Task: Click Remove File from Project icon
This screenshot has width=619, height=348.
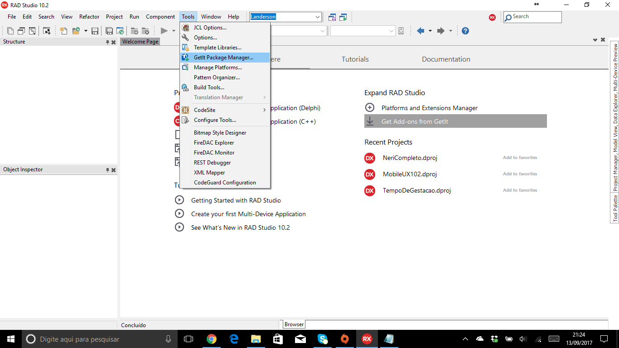Action: pos(145,31)
